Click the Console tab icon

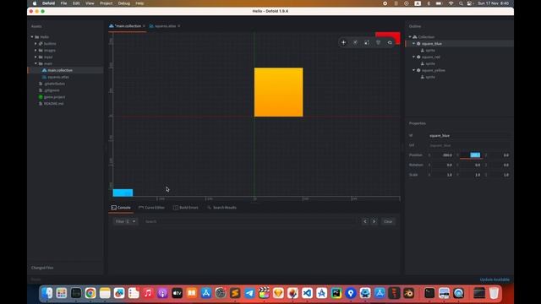(x=114, y=208)
